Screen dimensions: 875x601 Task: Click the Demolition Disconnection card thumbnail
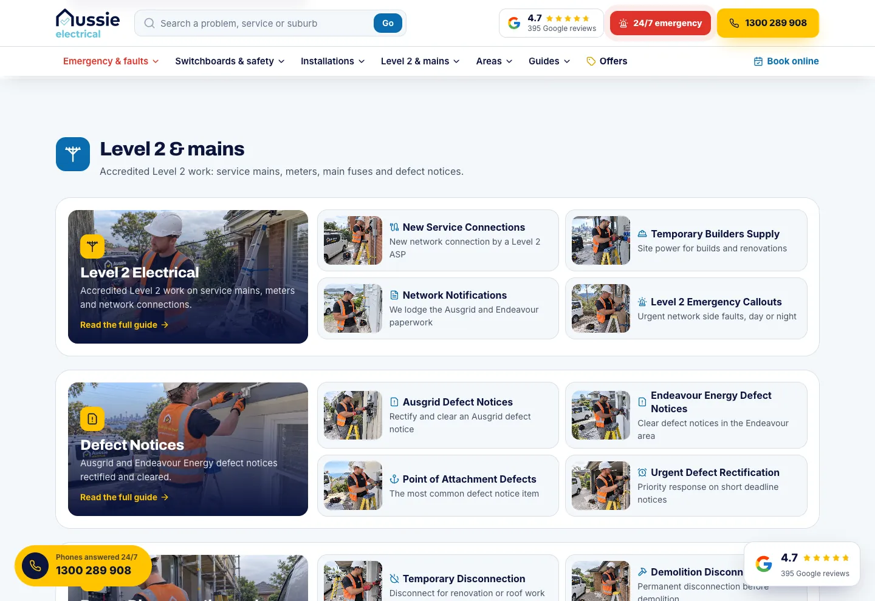[x=601, y=581]
